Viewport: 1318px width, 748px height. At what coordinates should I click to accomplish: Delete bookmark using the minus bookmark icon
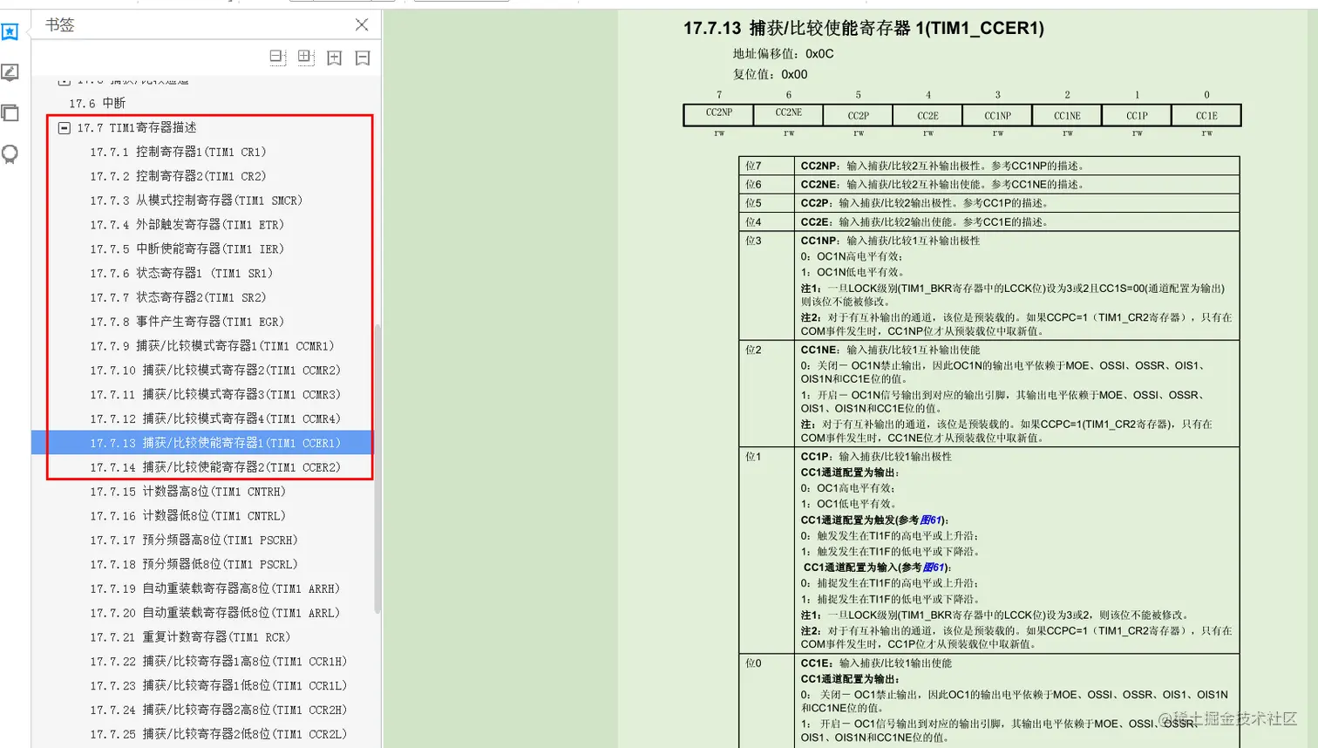tap(361, 57)
